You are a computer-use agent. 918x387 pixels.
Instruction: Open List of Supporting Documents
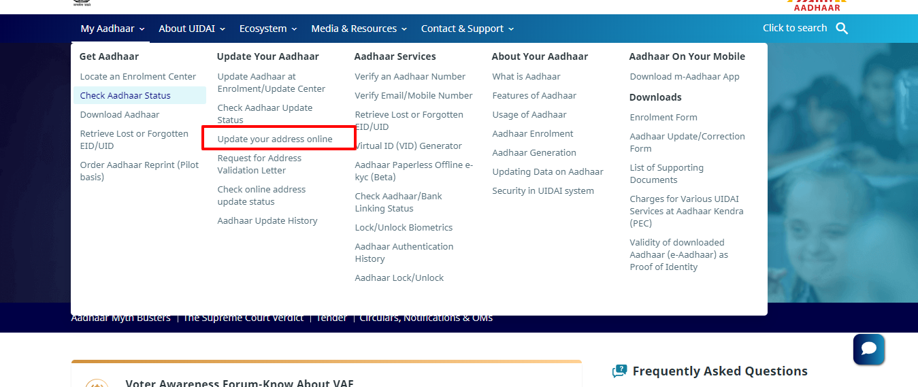667,174
